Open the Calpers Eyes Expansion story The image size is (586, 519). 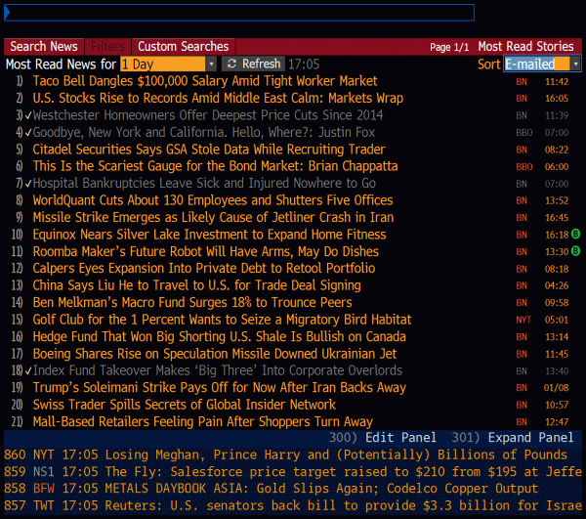tap(204, 268)
